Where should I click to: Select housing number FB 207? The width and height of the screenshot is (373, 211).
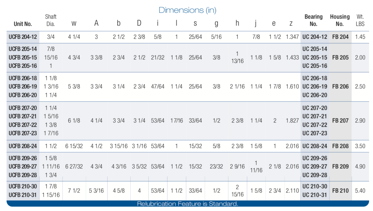[340, 121]
